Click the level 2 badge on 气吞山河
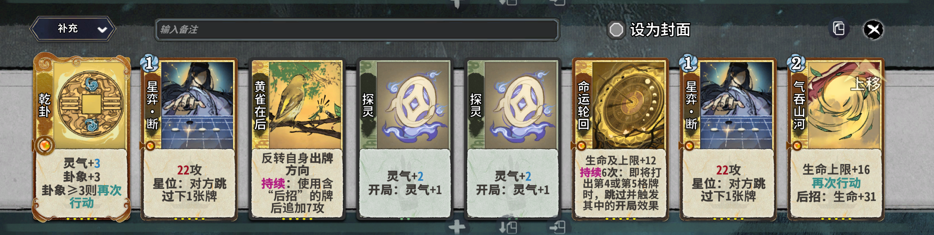 [796, 64]
